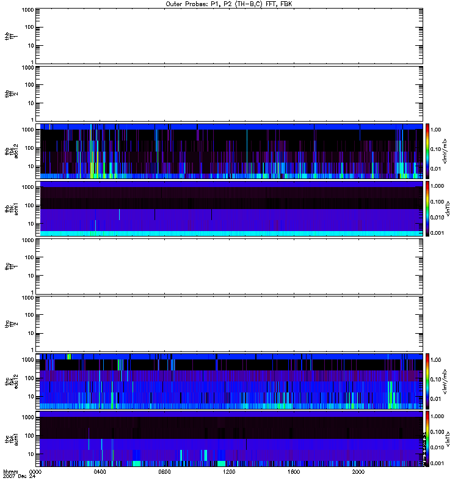Click the thc fbk scm1 nT color bar
Image resolution: width=458 pixels, height=489 pixels.
(427, 439)
